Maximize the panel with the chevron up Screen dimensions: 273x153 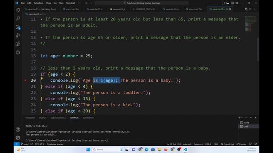tap(251, 118)
